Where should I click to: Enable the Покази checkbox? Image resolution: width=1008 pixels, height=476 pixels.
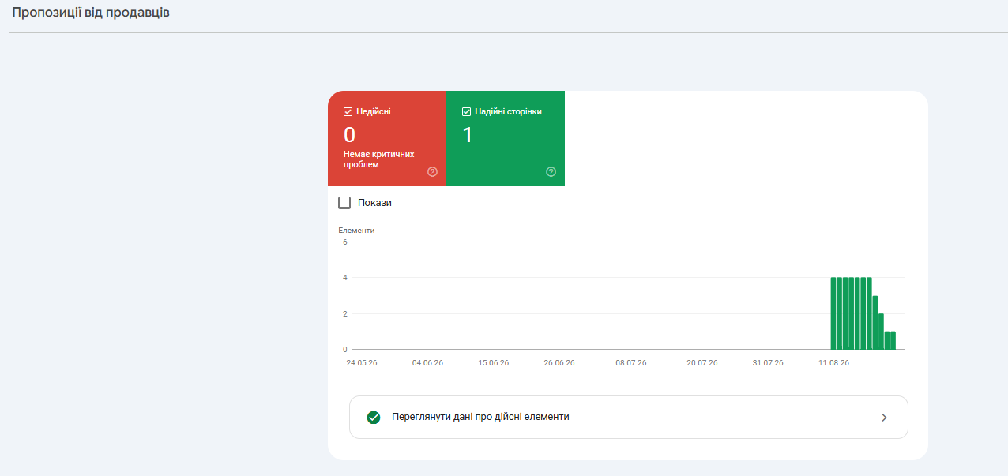tap(344, 203)
